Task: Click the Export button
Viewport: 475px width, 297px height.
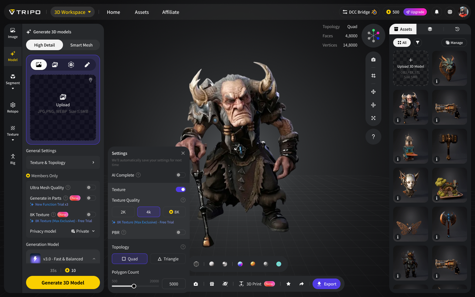Action: pos(327,284)
